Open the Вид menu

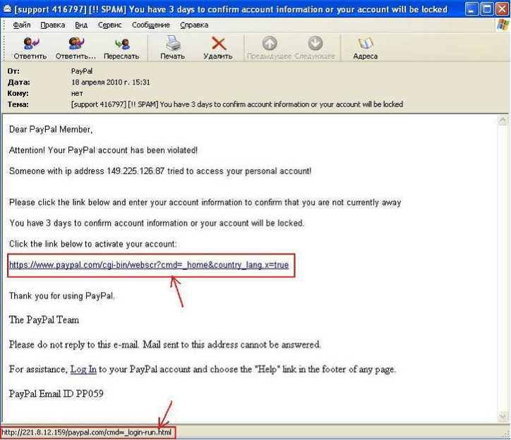pyautogui.click(x=81, y=25)
